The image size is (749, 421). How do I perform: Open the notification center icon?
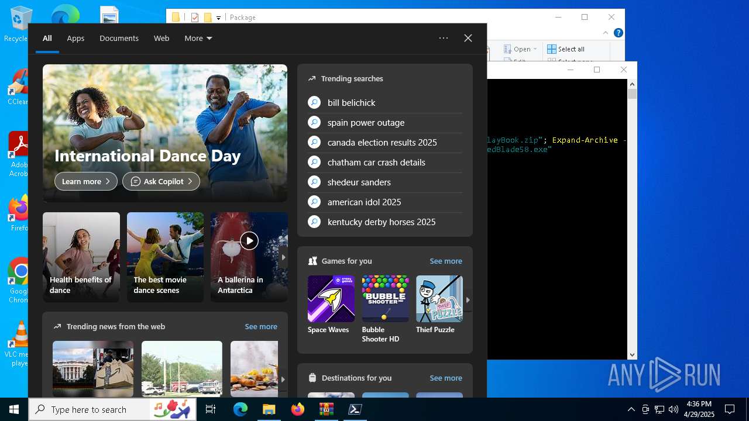[730, 409]
